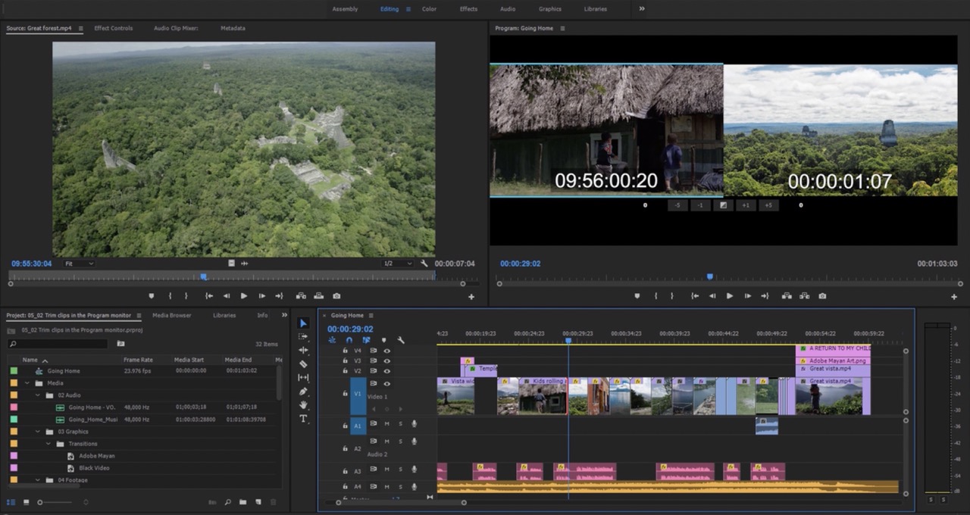The width and height of the screenshot is (970, 515).
Task: Select the Razor tool
Action: 303,364
